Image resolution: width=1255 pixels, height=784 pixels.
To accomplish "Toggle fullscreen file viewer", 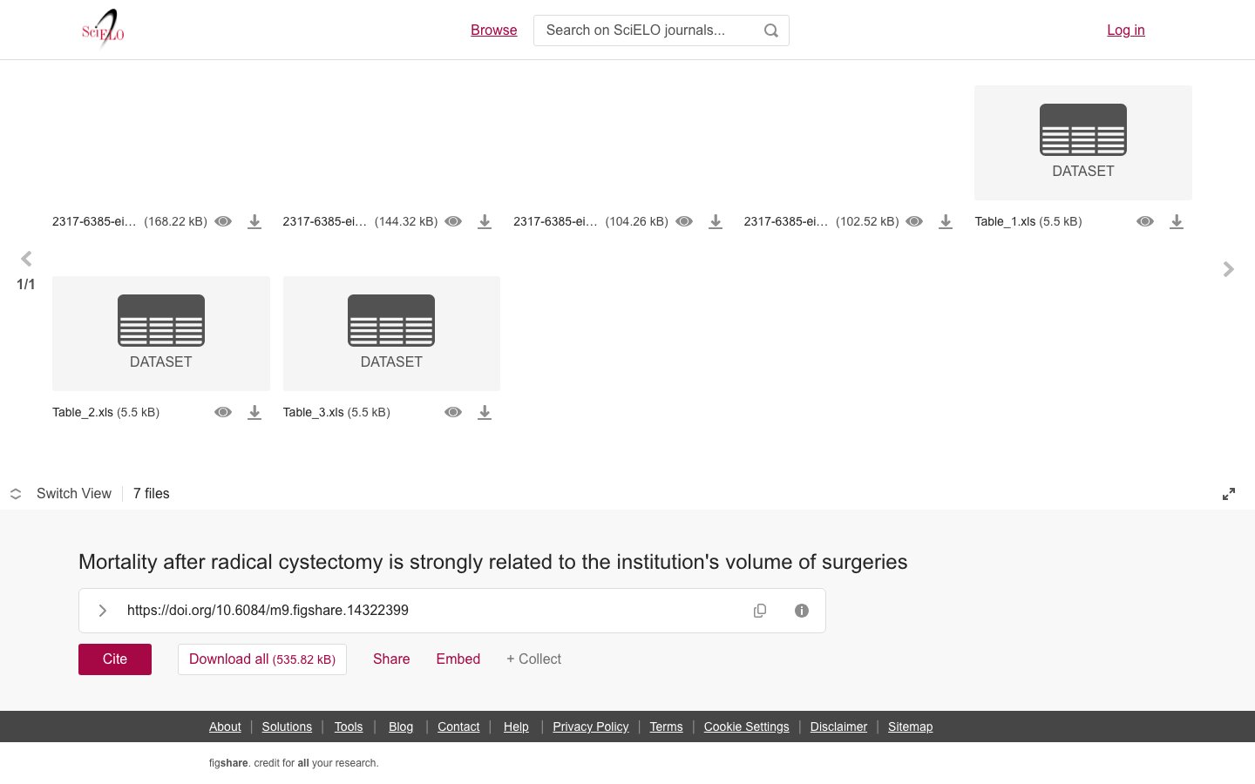I will (1229, 494).
